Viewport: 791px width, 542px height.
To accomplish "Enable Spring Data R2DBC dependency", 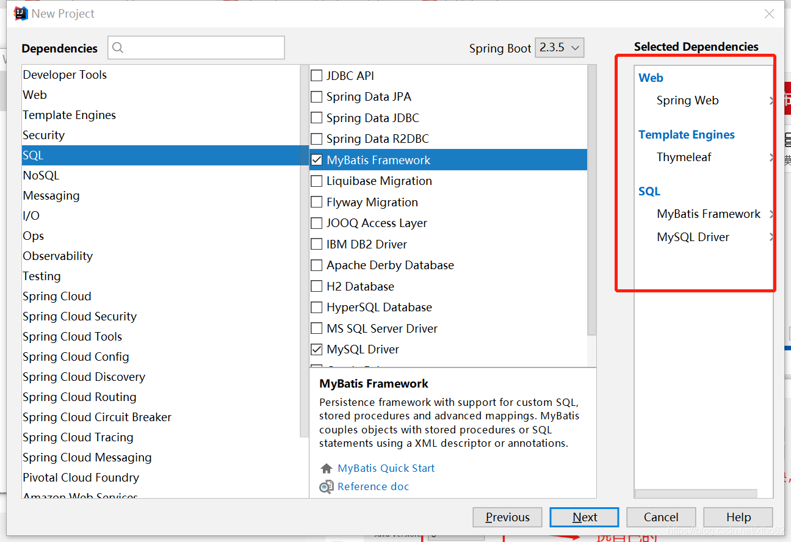I will [317, 139].
